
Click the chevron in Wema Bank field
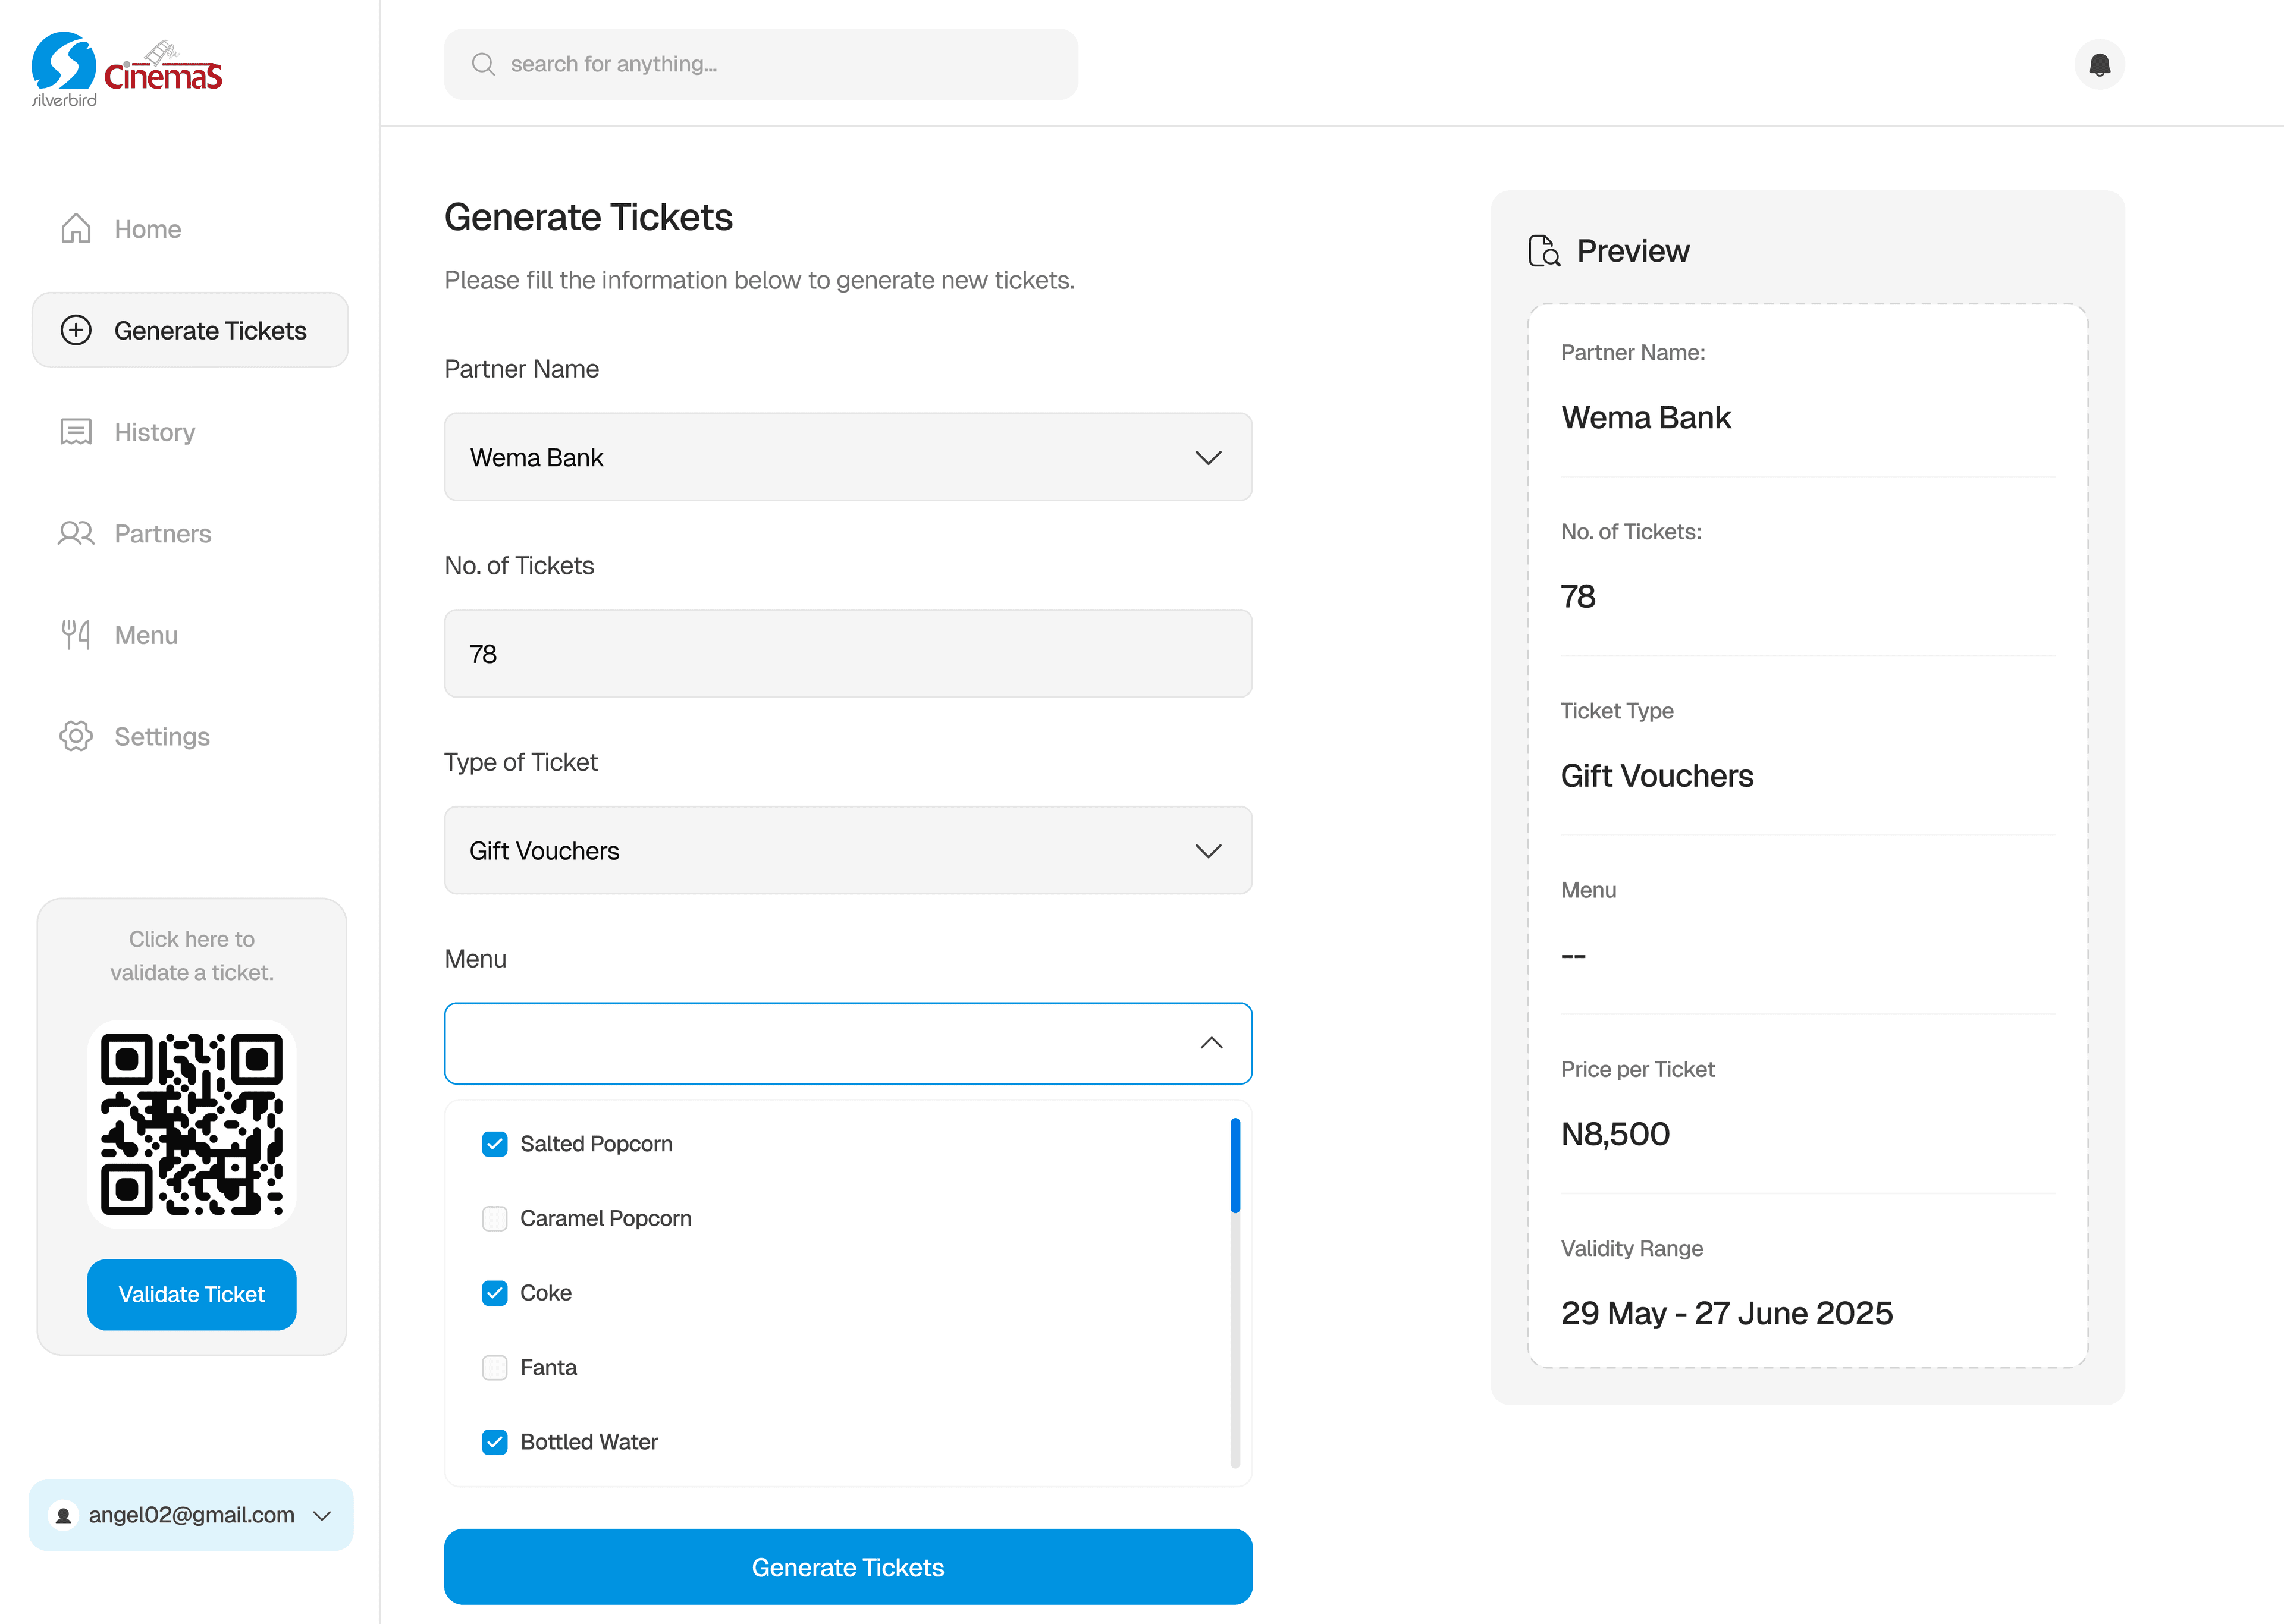[x=1208, y=458]
